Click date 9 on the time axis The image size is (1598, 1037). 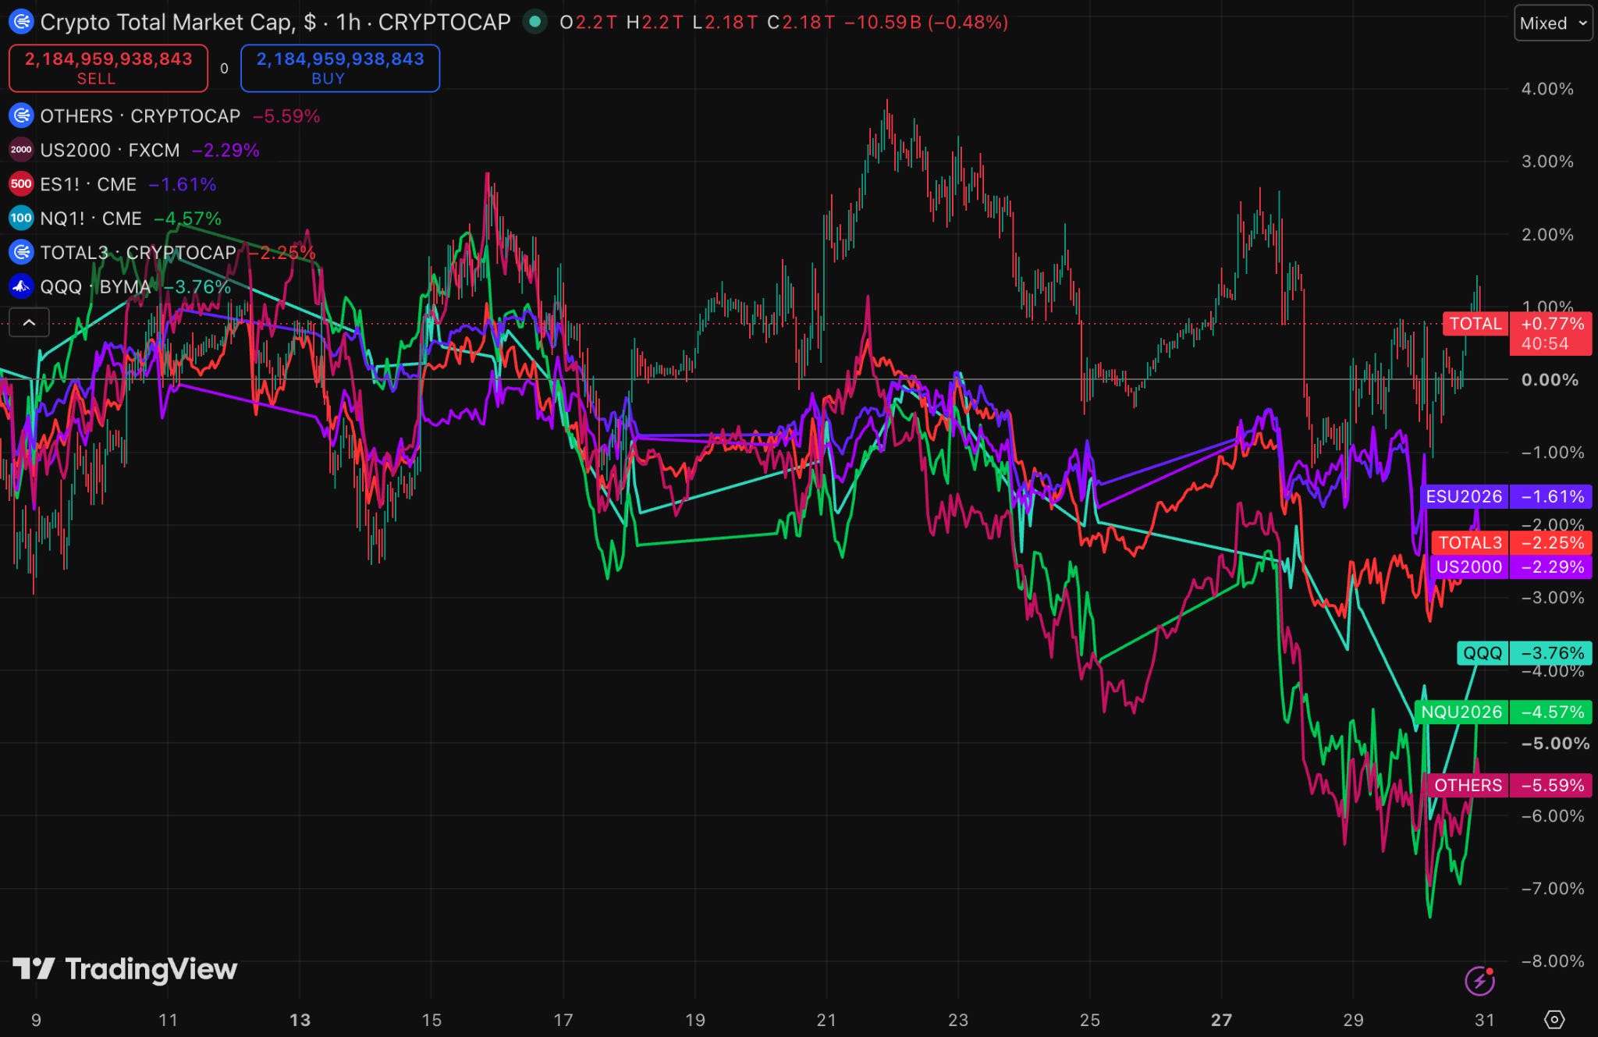[36, 1020]
